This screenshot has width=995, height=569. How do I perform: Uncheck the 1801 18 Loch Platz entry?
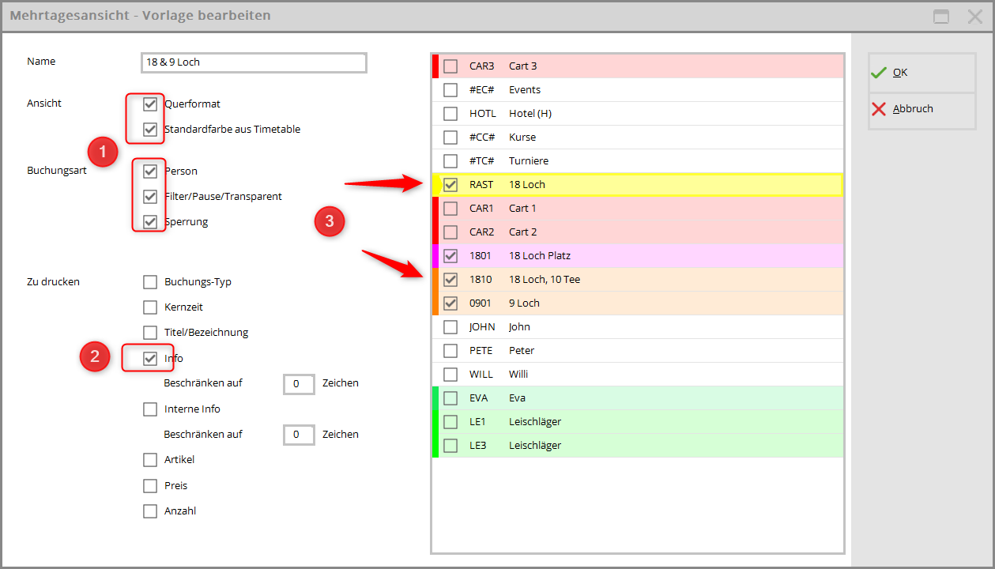tap(450, 256)
